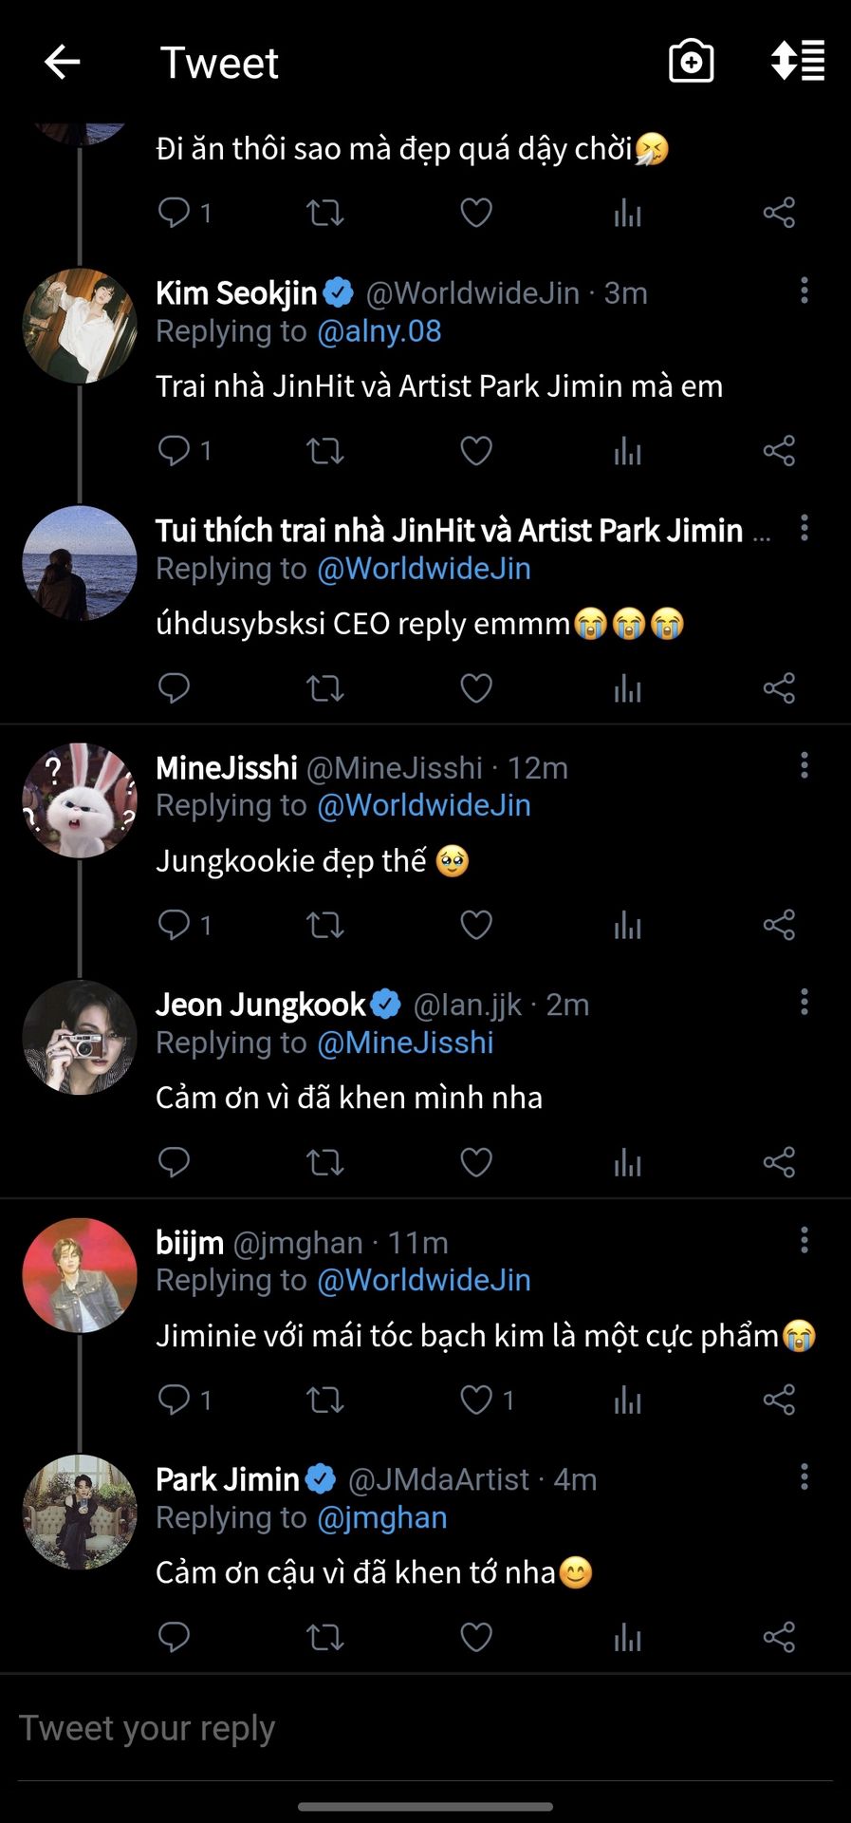Tap the camera add icon in header
This screenshot has height=1823, width=851.
tap(691, 63)
